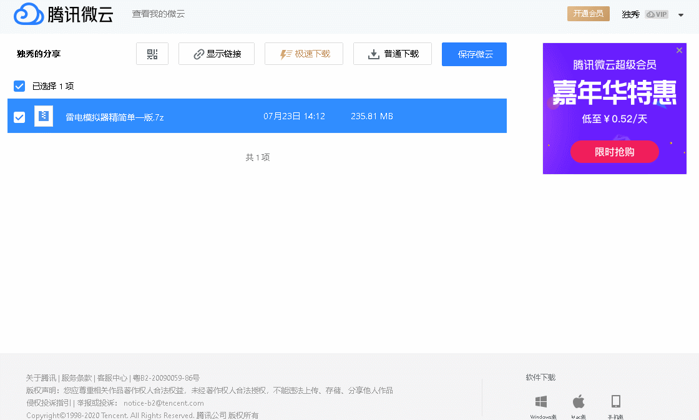Open the Windows version download icon

point(541,401)
